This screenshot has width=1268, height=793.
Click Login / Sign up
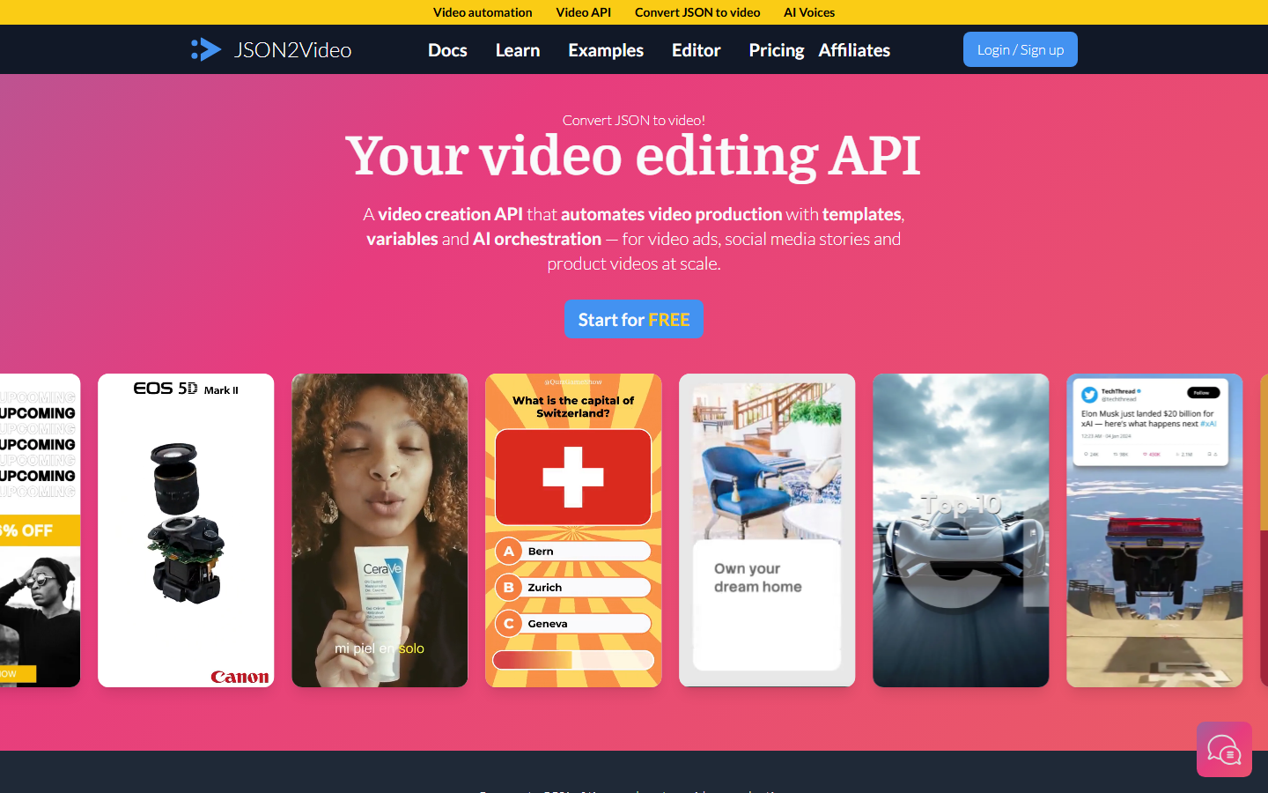1020,49
